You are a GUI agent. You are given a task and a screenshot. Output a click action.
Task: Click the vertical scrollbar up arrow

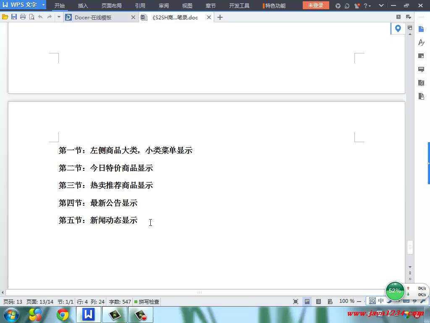[x=410, y=34]
